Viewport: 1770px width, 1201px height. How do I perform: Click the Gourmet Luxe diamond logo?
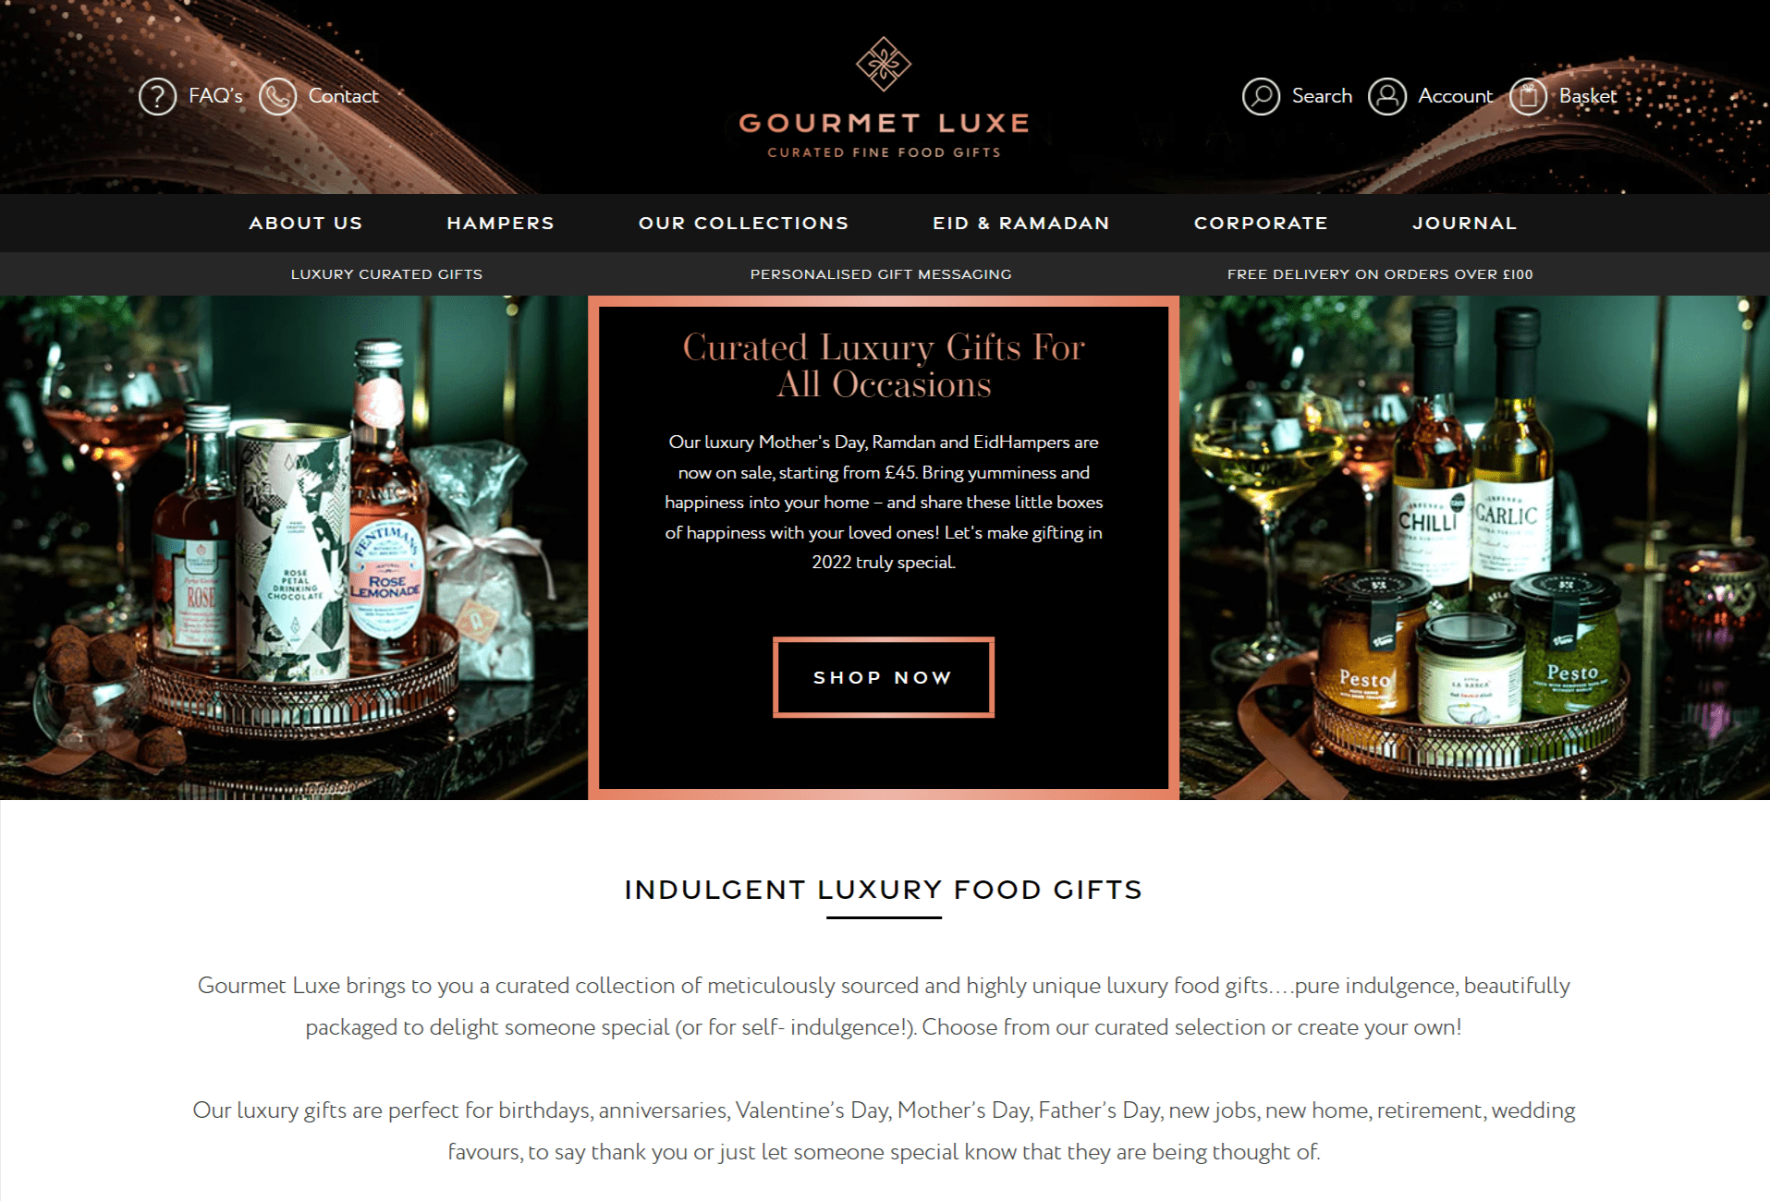(x=884, y=64)
